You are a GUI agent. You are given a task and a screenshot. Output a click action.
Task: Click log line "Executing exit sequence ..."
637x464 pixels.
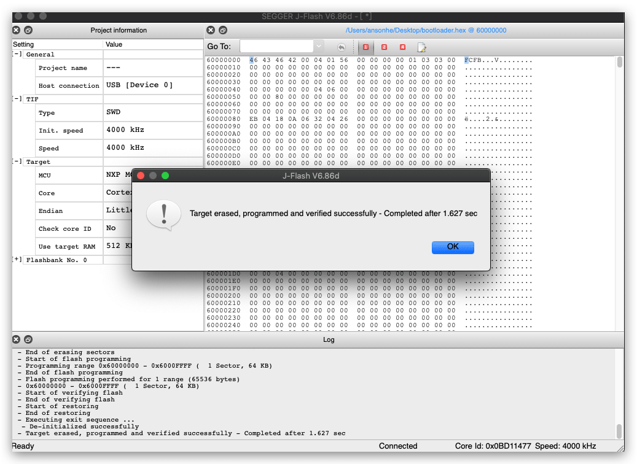pyautogui.click(x=80, y=420)
